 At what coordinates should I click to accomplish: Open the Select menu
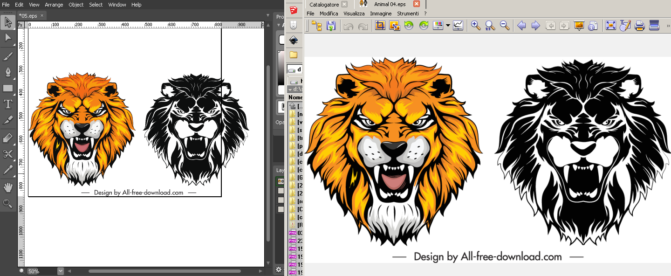[96, 5]
